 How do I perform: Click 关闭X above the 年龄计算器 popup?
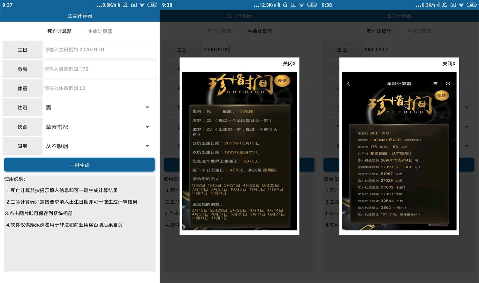[449, 64]
